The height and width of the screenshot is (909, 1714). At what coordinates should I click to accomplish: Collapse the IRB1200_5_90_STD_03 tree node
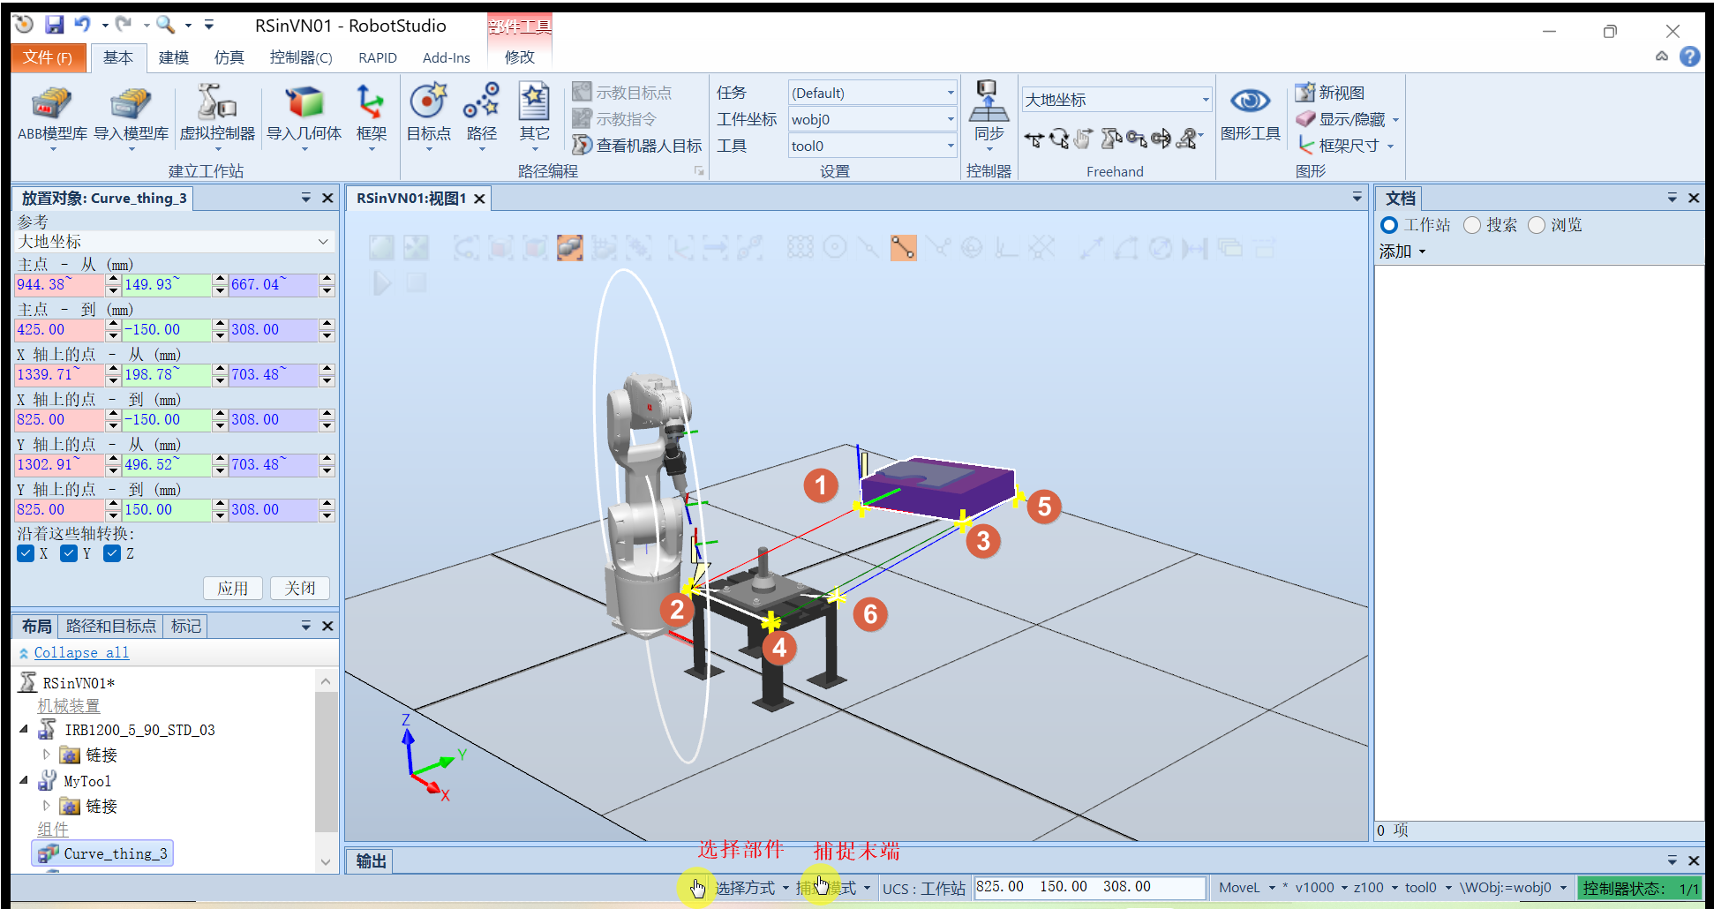(24, 730)
